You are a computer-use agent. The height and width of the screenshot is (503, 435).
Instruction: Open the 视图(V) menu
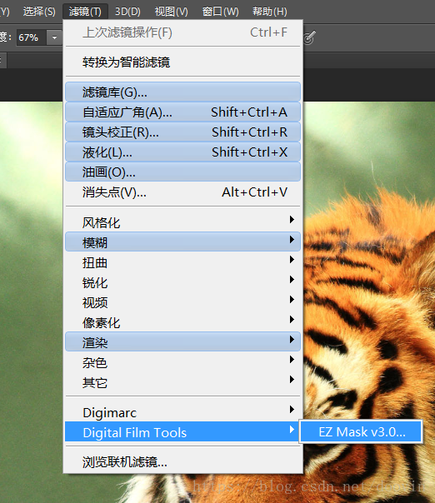[171, 12]
